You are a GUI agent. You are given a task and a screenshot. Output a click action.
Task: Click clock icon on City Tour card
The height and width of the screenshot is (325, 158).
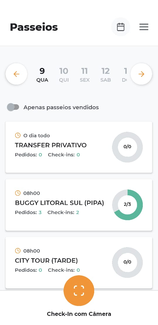(x=18, y=251)
